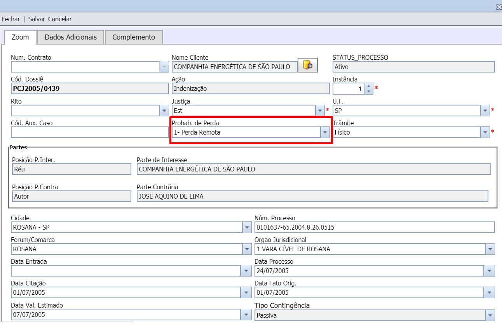This screenshot has width=502, height=325.
Task: Open the Forum/Comarca dropdown arrow
Action: (247, 249)
